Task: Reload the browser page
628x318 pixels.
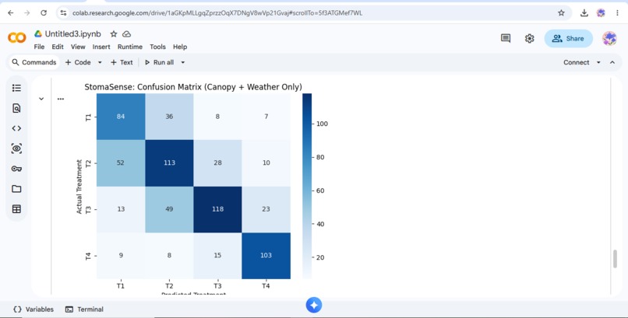Action: (44, 12)
